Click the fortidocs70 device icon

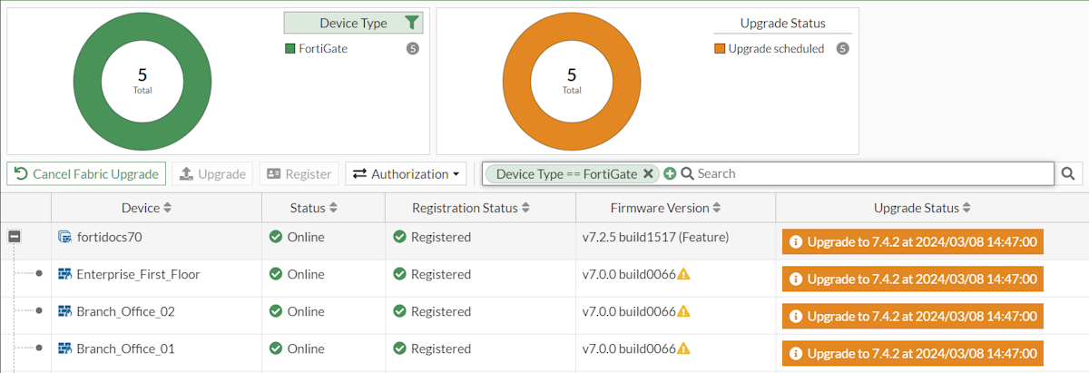tap(64, 237)
